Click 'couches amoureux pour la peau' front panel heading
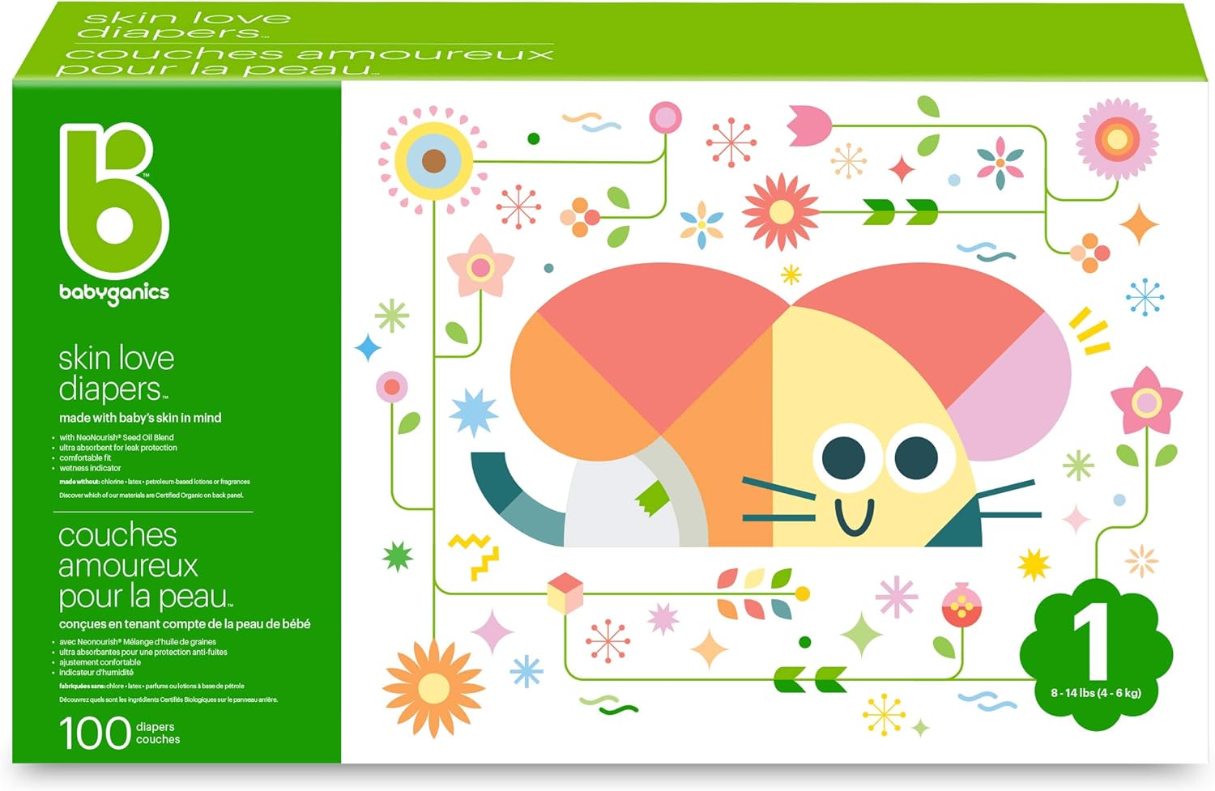The image size is (1215, 791). (x=146, y=565)
